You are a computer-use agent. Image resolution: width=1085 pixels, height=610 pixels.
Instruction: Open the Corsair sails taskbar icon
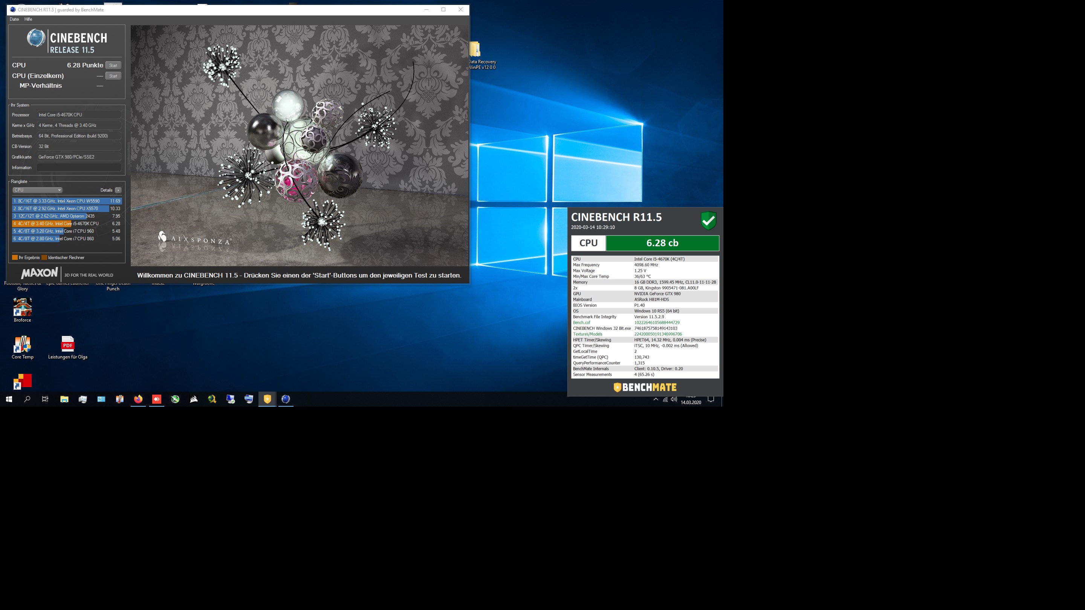194,399
